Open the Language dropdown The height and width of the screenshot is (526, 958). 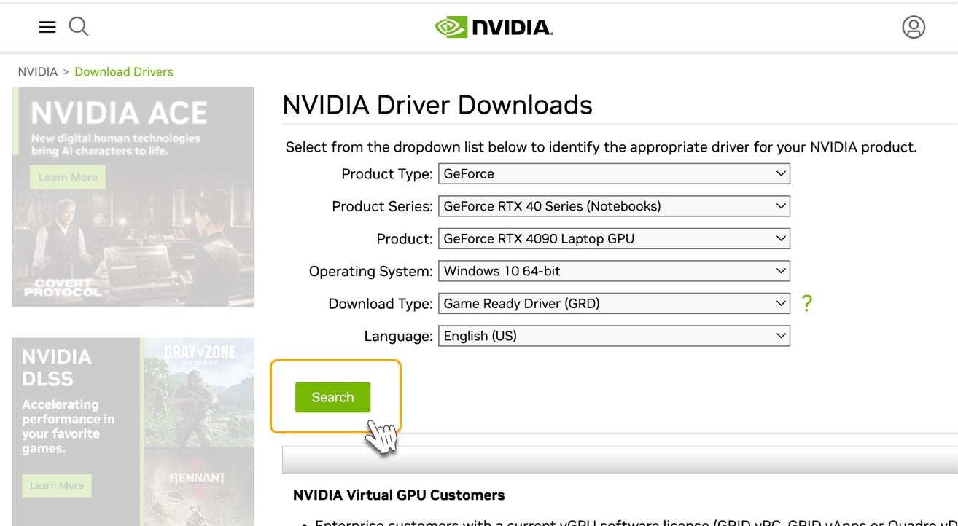point(614,336)
